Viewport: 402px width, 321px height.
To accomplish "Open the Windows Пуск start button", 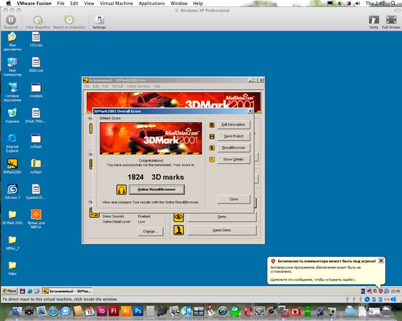I will (x=10, y=291).
